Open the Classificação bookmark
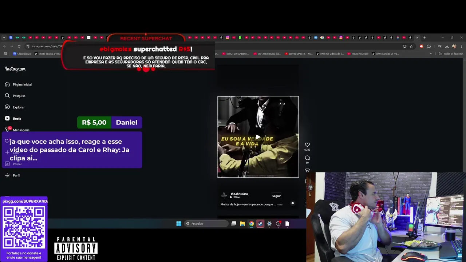 click(x=22, y=54)
